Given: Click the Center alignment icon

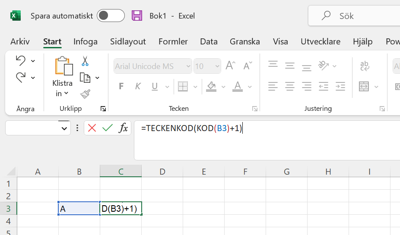Looking at the screenshot, I should [x=290, y=86].
